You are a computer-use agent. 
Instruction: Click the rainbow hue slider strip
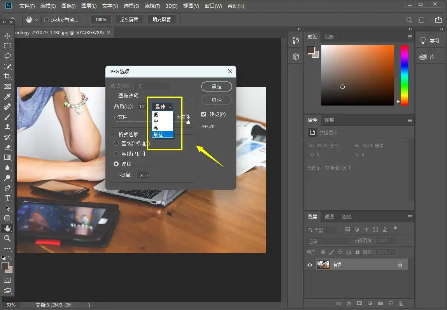click(x=404, y=75)
